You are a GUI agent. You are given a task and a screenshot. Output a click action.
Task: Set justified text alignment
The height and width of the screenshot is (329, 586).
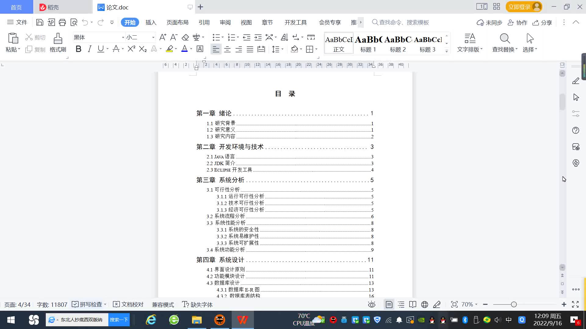point(250,49)
